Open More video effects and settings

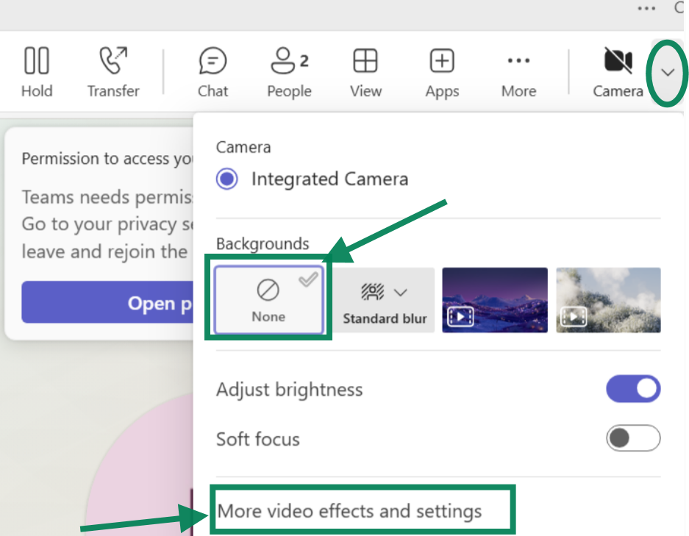coord(349,511)
